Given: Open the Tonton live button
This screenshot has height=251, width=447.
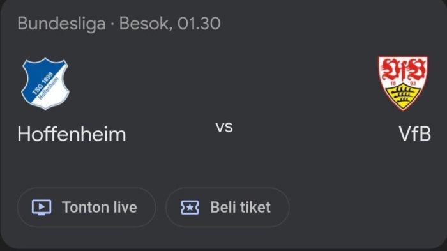Looking at the screenshot, I should point(86,208).
